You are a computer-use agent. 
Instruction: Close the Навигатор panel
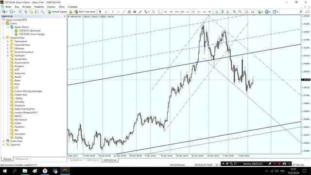tap(65, 16)
